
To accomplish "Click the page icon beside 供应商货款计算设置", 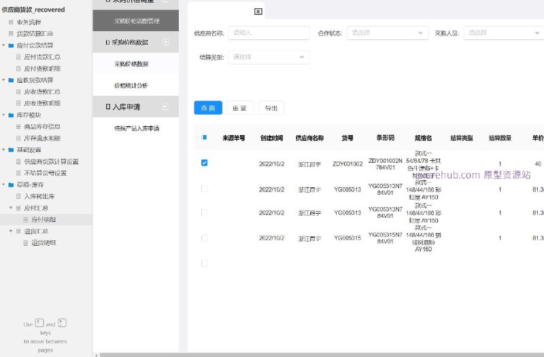I will click(x=18, y=162).
